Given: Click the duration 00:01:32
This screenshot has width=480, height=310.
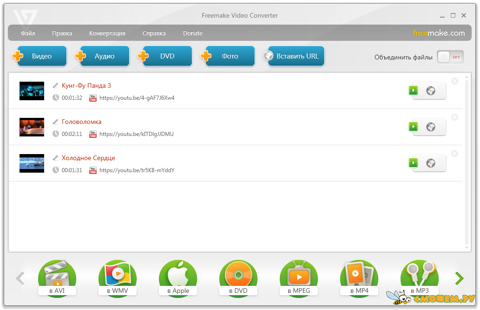Looking at the screenshot, I should coord(72,98).
